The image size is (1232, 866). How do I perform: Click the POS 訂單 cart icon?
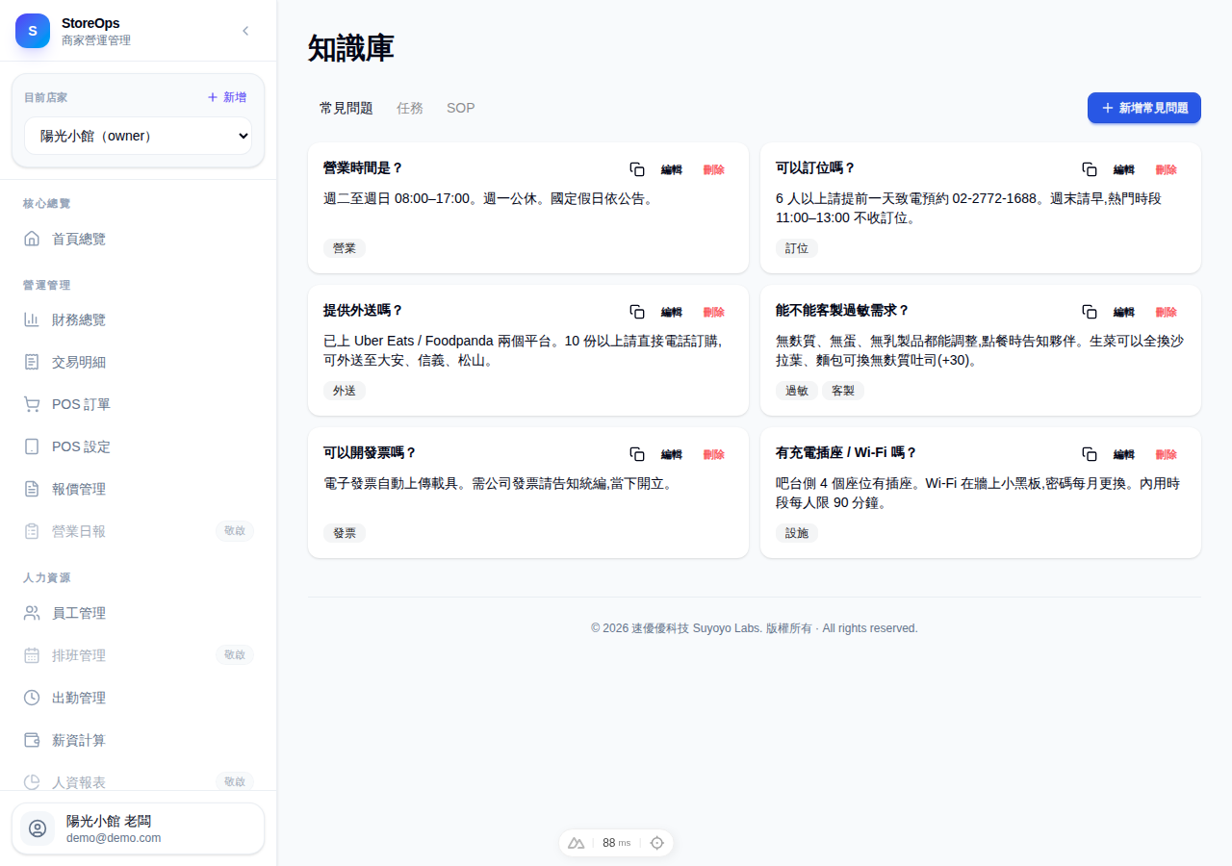(x=32, y=404)
